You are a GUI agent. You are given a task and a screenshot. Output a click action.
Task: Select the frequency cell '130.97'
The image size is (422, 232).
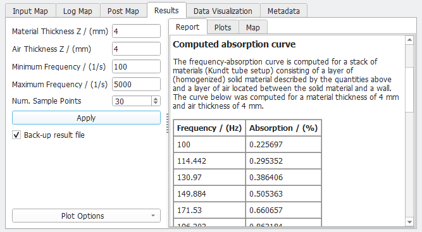point(209,177)
